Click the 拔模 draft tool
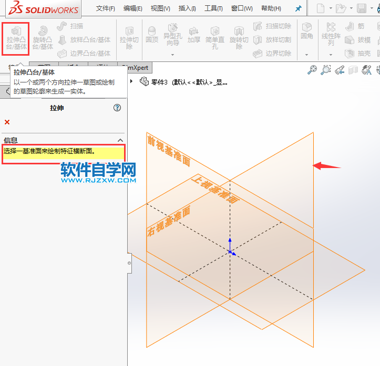Image resolution: width=380 pixels, height=366 pixels. click(x=358, y=40)
